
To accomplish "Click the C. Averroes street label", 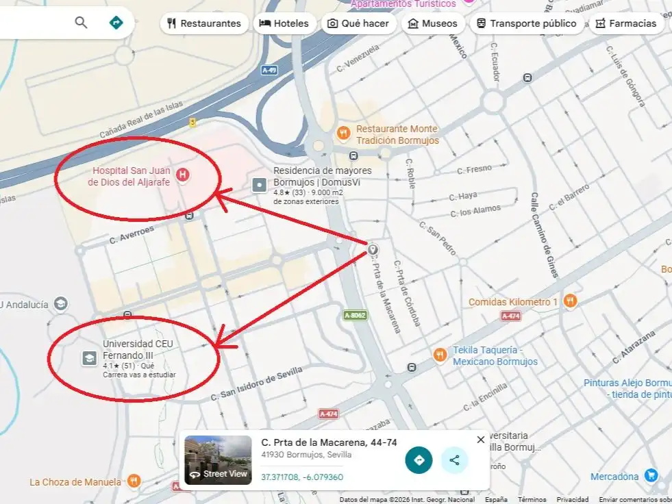I will click(131, 235).
